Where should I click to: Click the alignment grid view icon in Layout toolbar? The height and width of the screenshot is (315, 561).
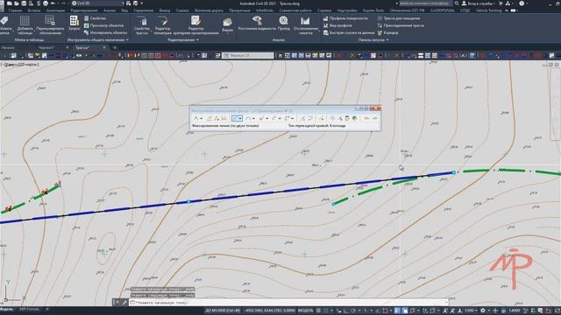tap(347, 118)
